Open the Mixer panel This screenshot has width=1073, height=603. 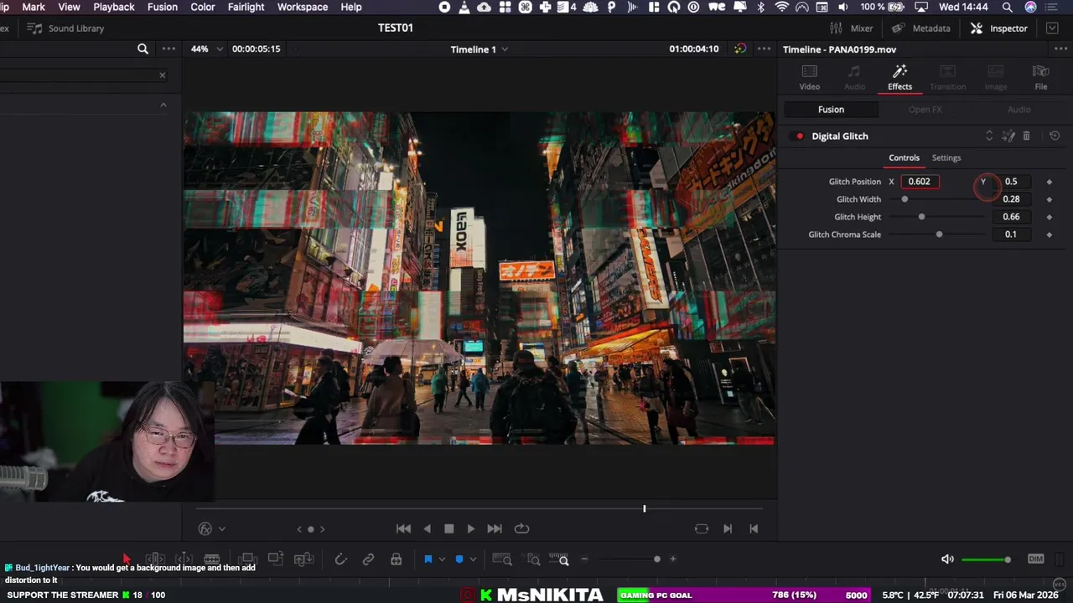pos(851,28)
